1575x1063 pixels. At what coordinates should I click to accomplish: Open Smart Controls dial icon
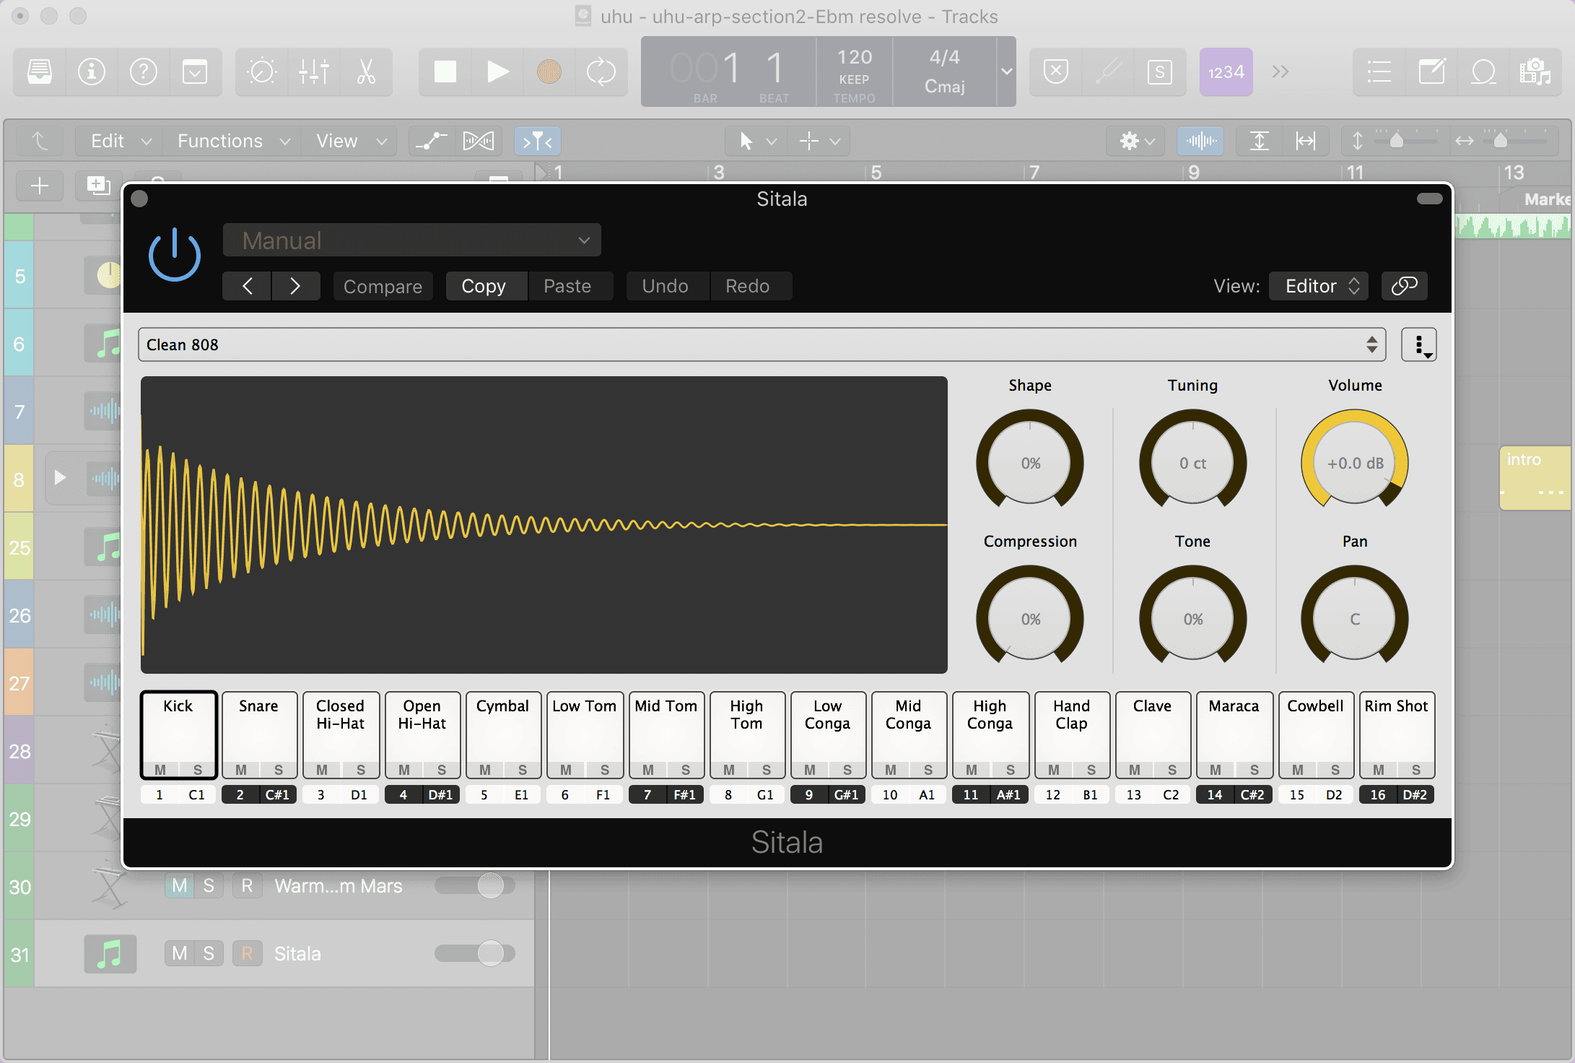point(261,71)
